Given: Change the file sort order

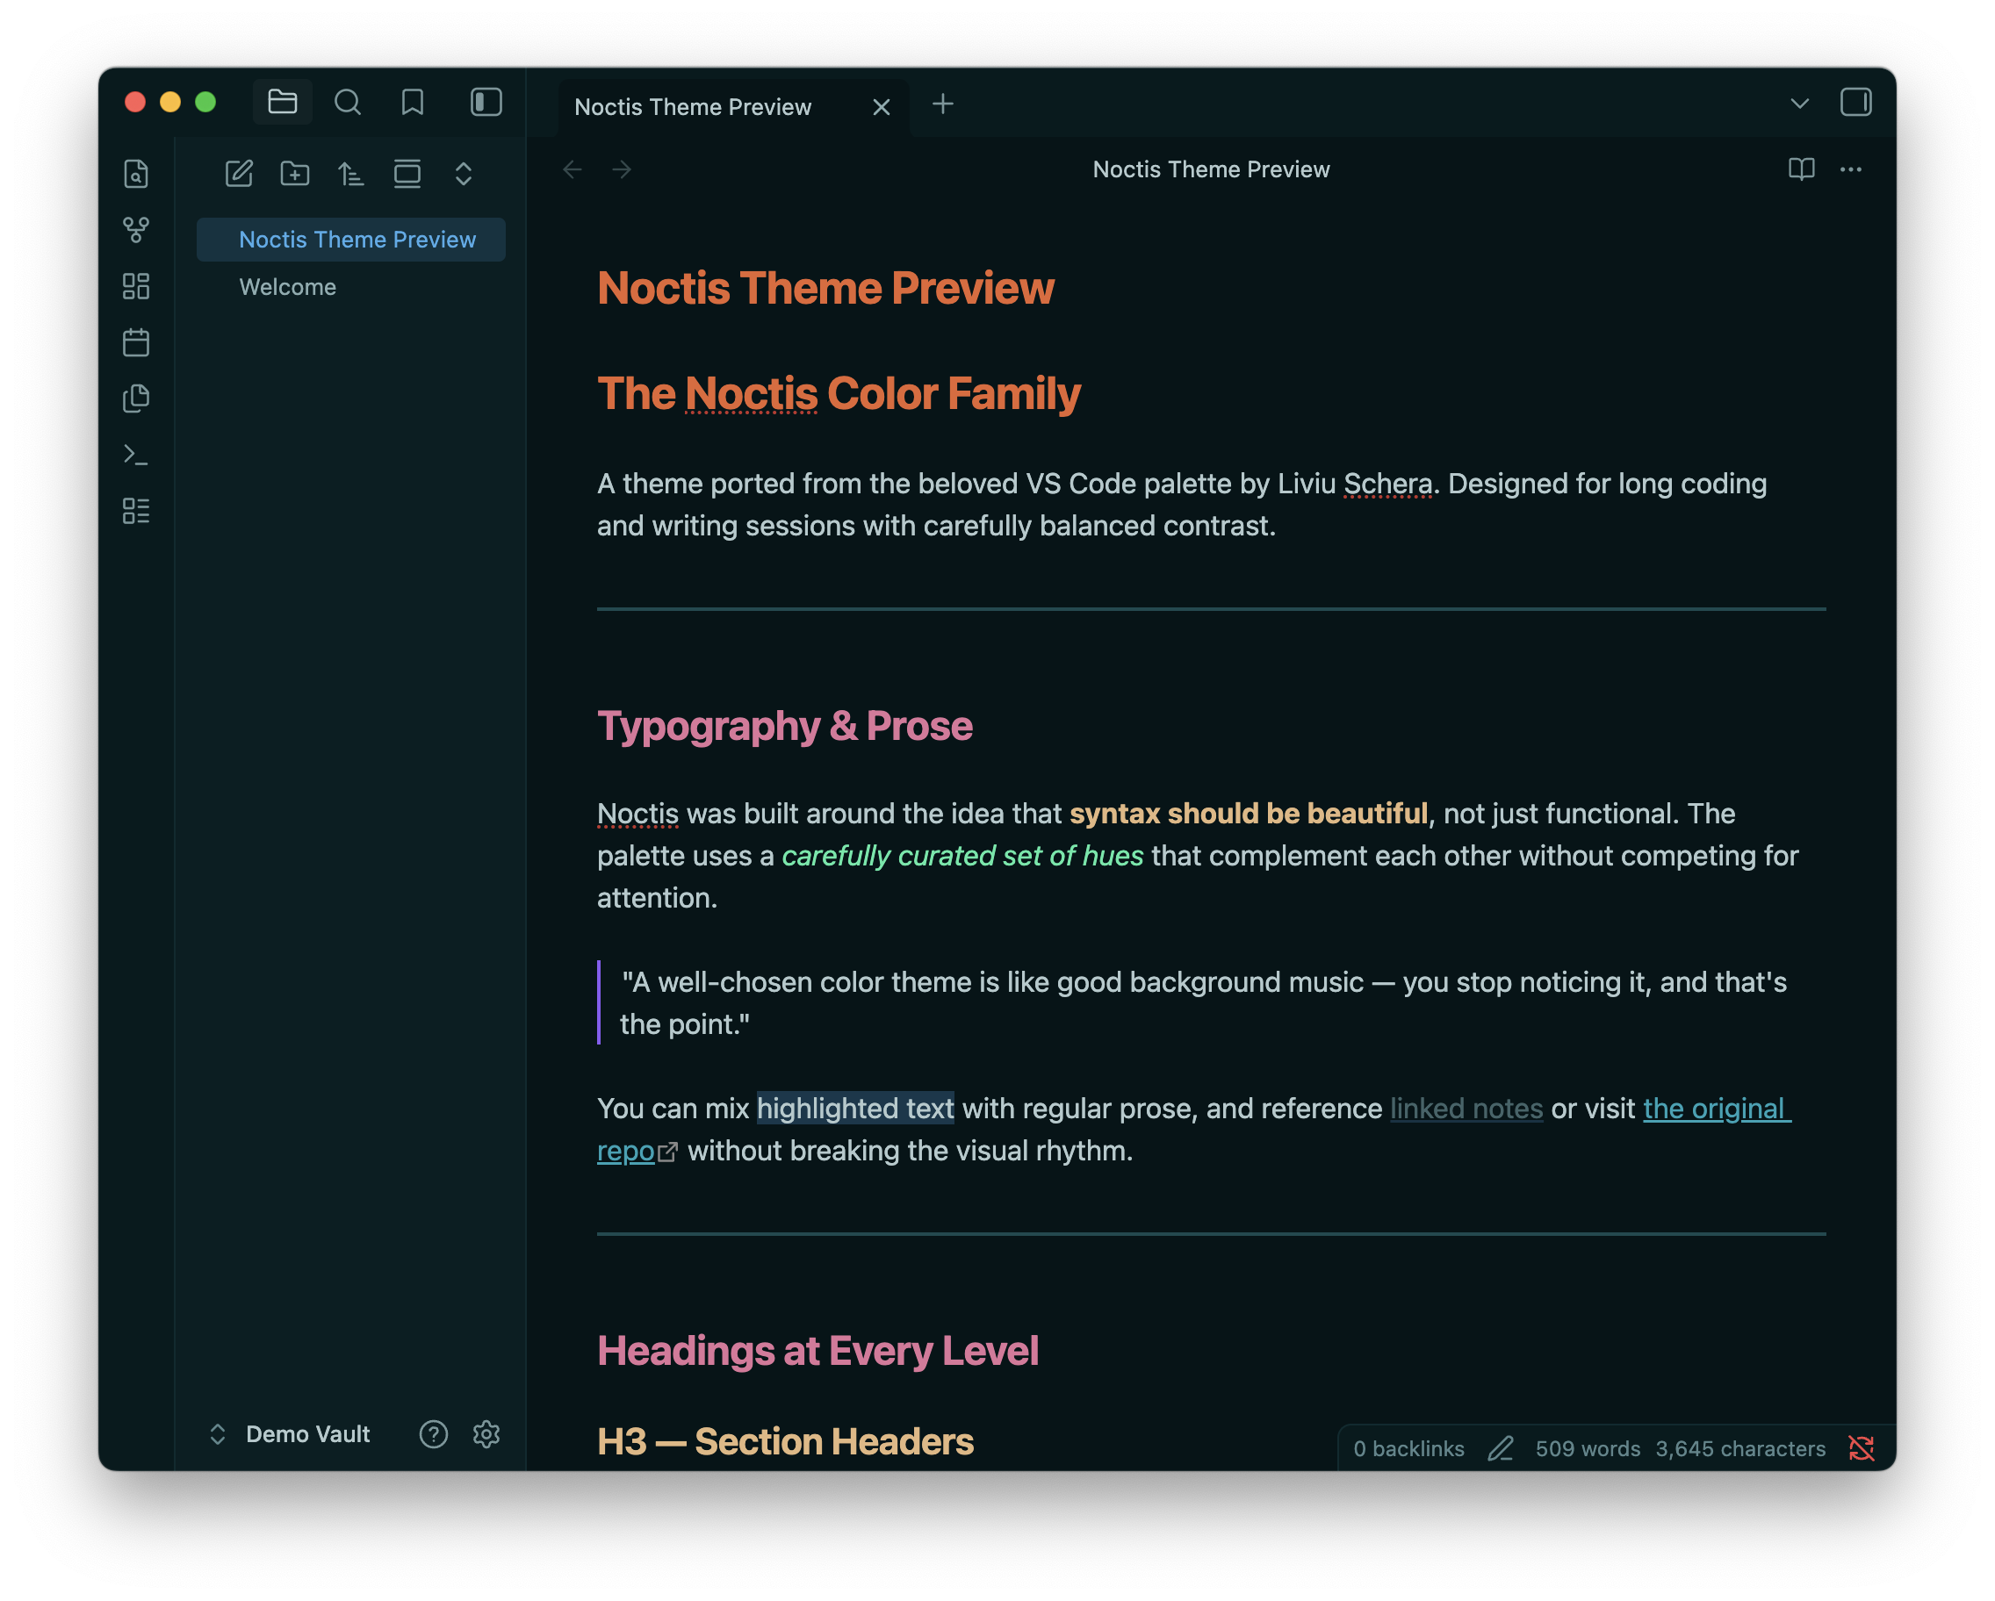Looking at the screenshot, I should (350, 174).
